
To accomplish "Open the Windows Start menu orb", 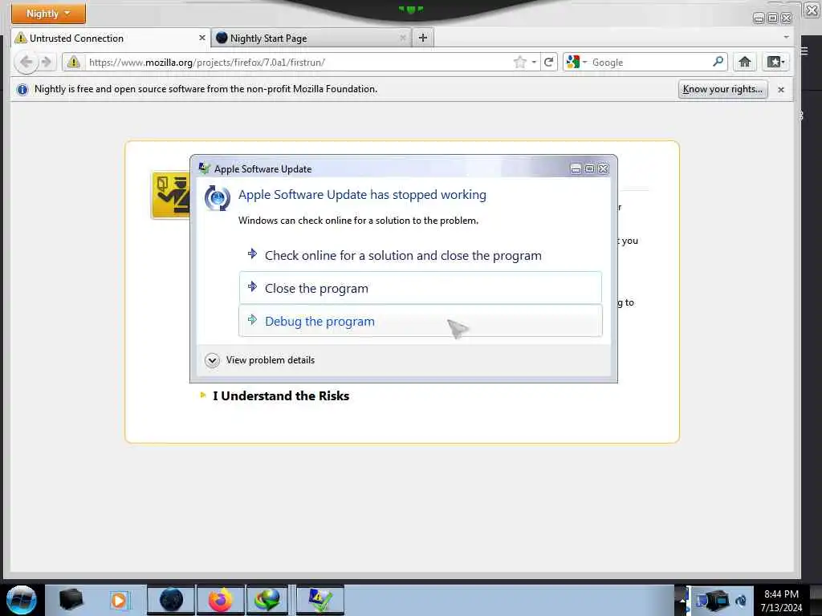I will pyautogui.click(x=22, y=600).
